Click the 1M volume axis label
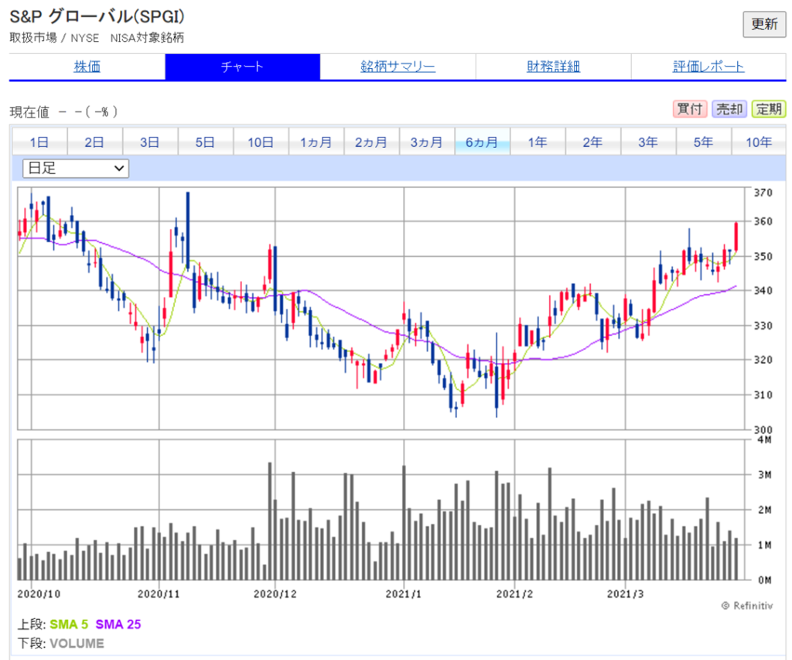The image size is (792, 660). 765,545
